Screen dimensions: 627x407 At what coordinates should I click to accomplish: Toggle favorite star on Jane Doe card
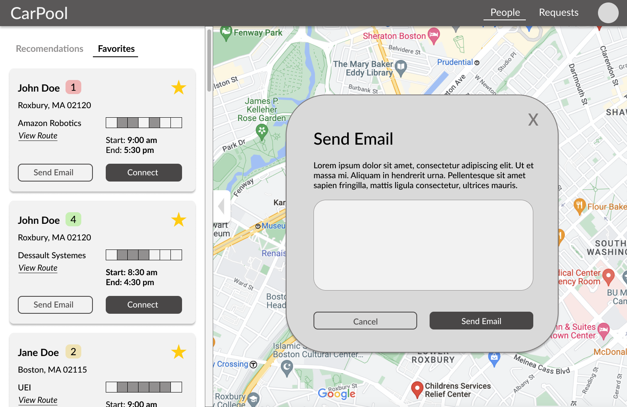point(179,352)
